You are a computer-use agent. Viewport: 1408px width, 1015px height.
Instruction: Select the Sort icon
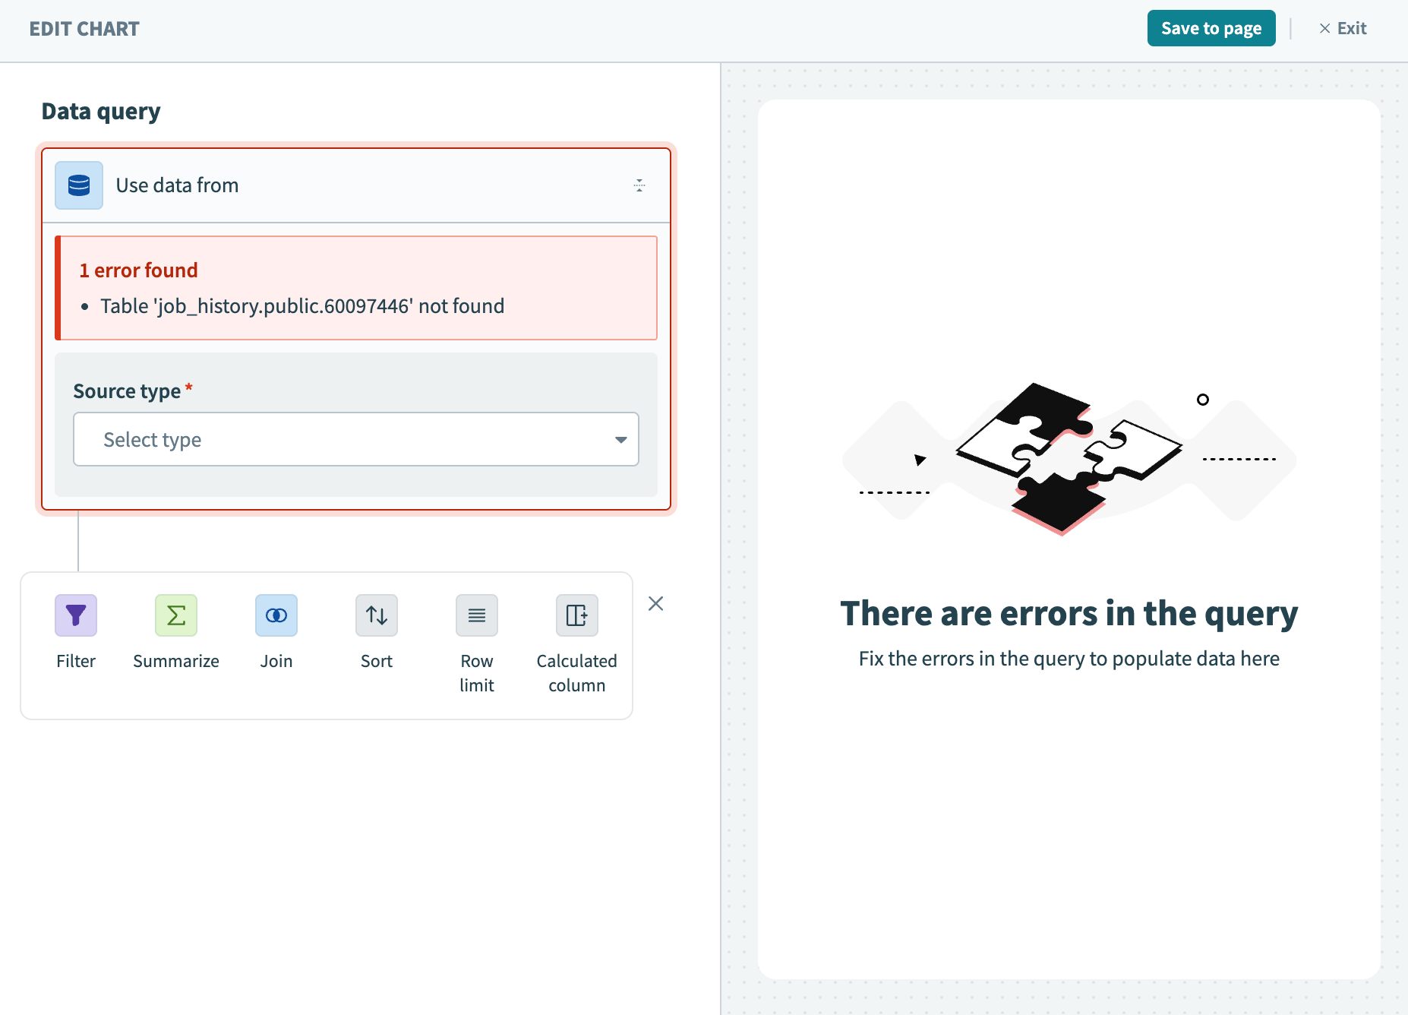[376, 615]
